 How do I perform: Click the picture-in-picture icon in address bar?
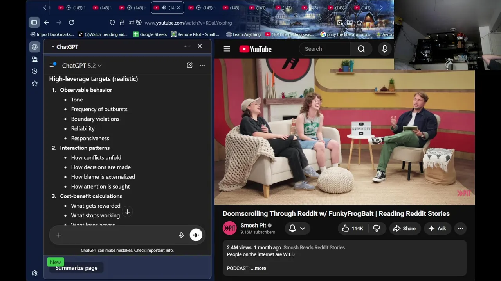340,23
